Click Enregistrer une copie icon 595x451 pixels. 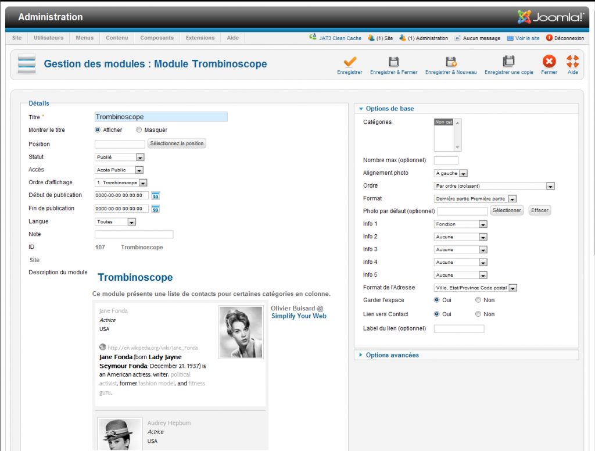(x=509, y=62)
